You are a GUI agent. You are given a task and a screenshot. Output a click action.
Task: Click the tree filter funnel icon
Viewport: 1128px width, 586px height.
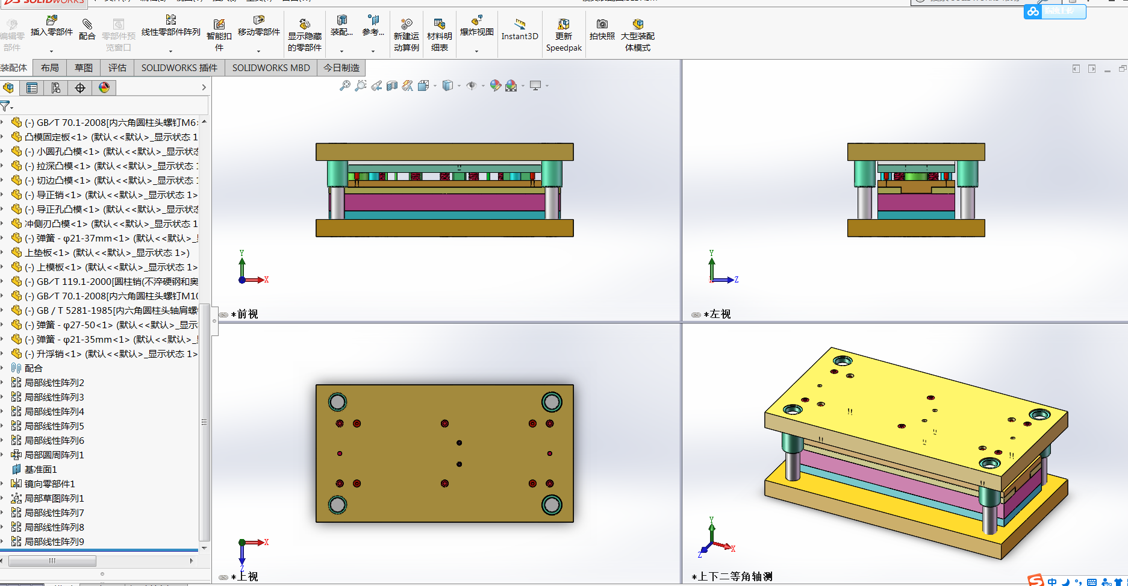tap(5, 107)
